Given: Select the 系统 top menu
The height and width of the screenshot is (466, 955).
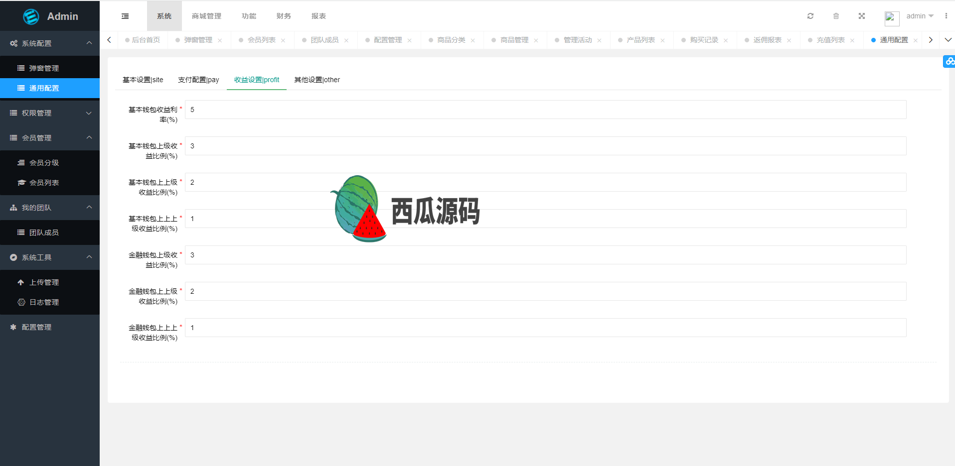Looking at the screenshot, I should tap(164, 16).
